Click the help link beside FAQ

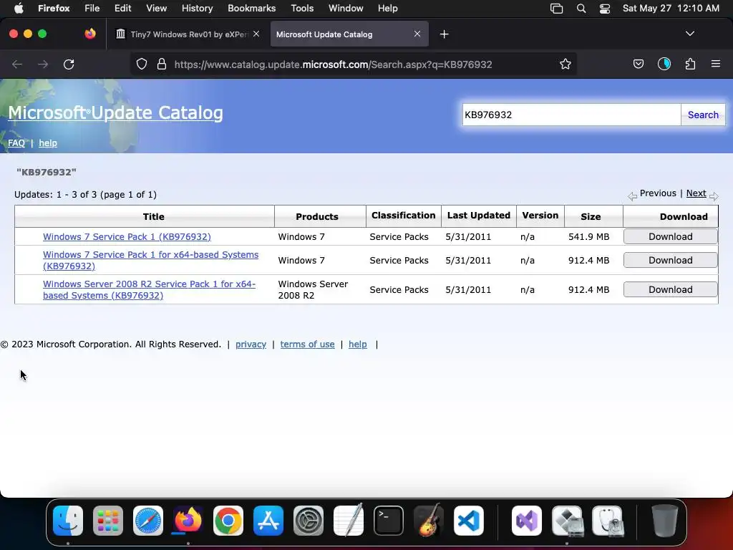coord(48,143)
